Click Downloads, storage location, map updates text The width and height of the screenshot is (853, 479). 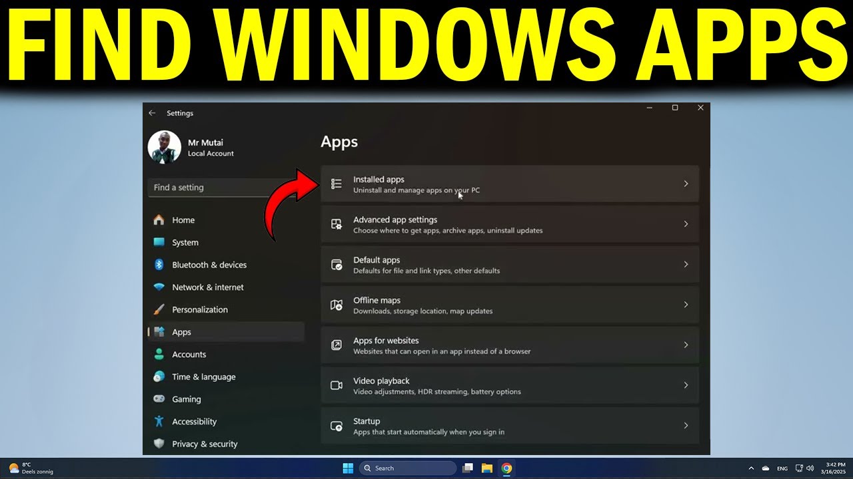[423, 311]
